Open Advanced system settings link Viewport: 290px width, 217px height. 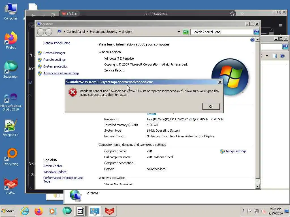tap(61, 73)
